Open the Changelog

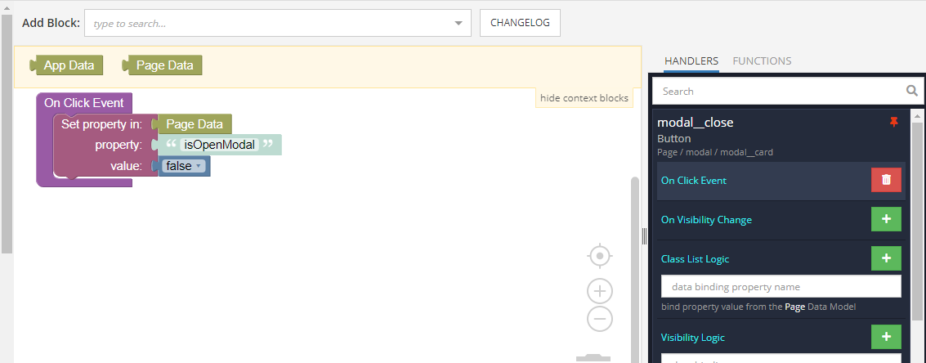click(520, 23)
